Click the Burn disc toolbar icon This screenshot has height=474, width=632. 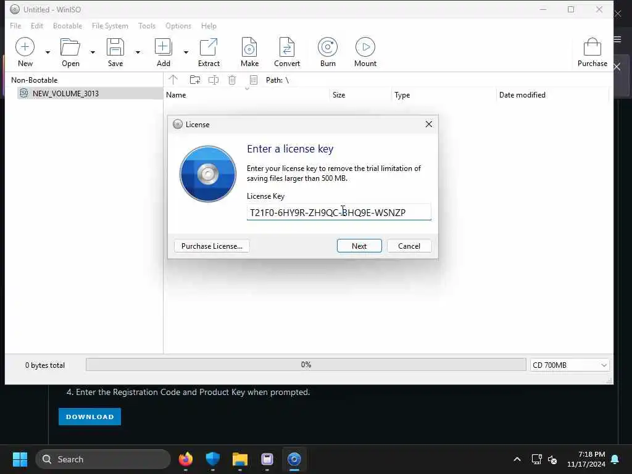(x=328, y=47)
